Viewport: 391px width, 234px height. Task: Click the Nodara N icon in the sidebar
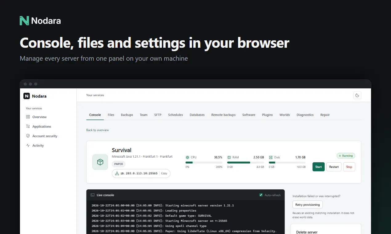(x=26, y=96)
